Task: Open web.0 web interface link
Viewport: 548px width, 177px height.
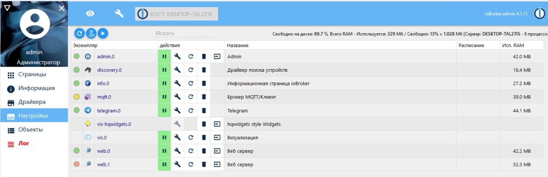Action: [217, 151]
